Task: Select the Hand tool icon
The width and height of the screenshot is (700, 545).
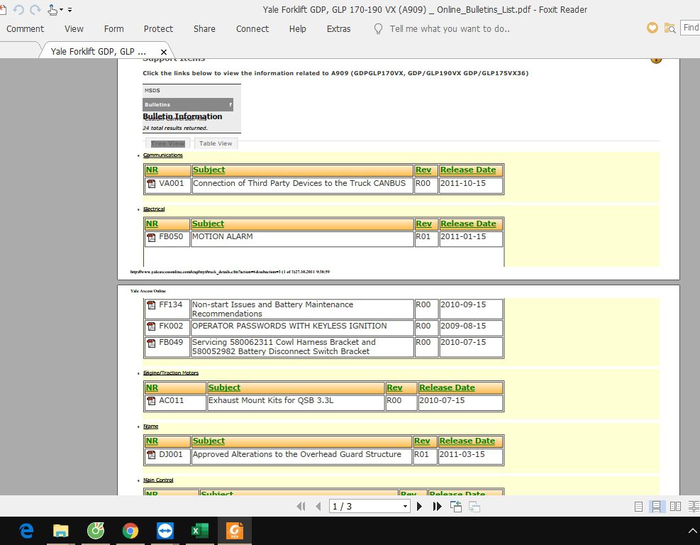Action: click(52, 9)
